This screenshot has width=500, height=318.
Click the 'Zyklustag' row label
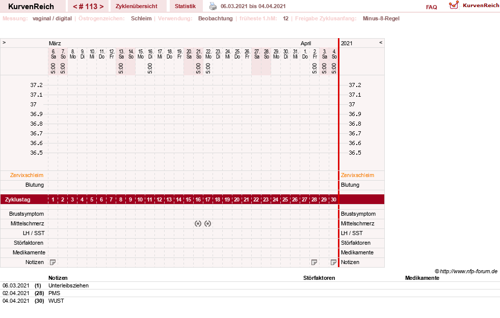pyautogui.click(x=17, y=199)
